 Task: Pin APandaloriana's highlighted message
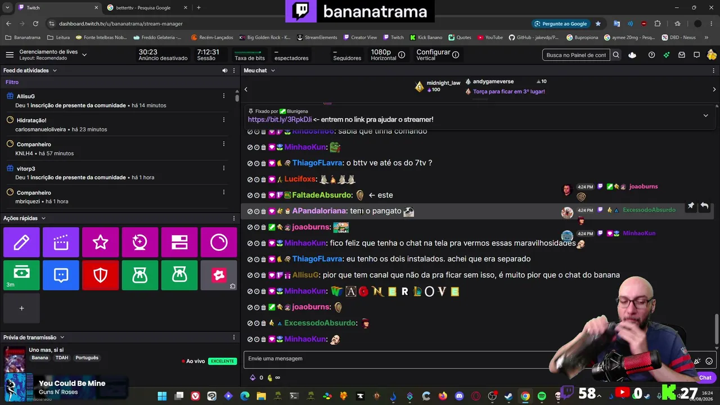[x=691, y=206]
